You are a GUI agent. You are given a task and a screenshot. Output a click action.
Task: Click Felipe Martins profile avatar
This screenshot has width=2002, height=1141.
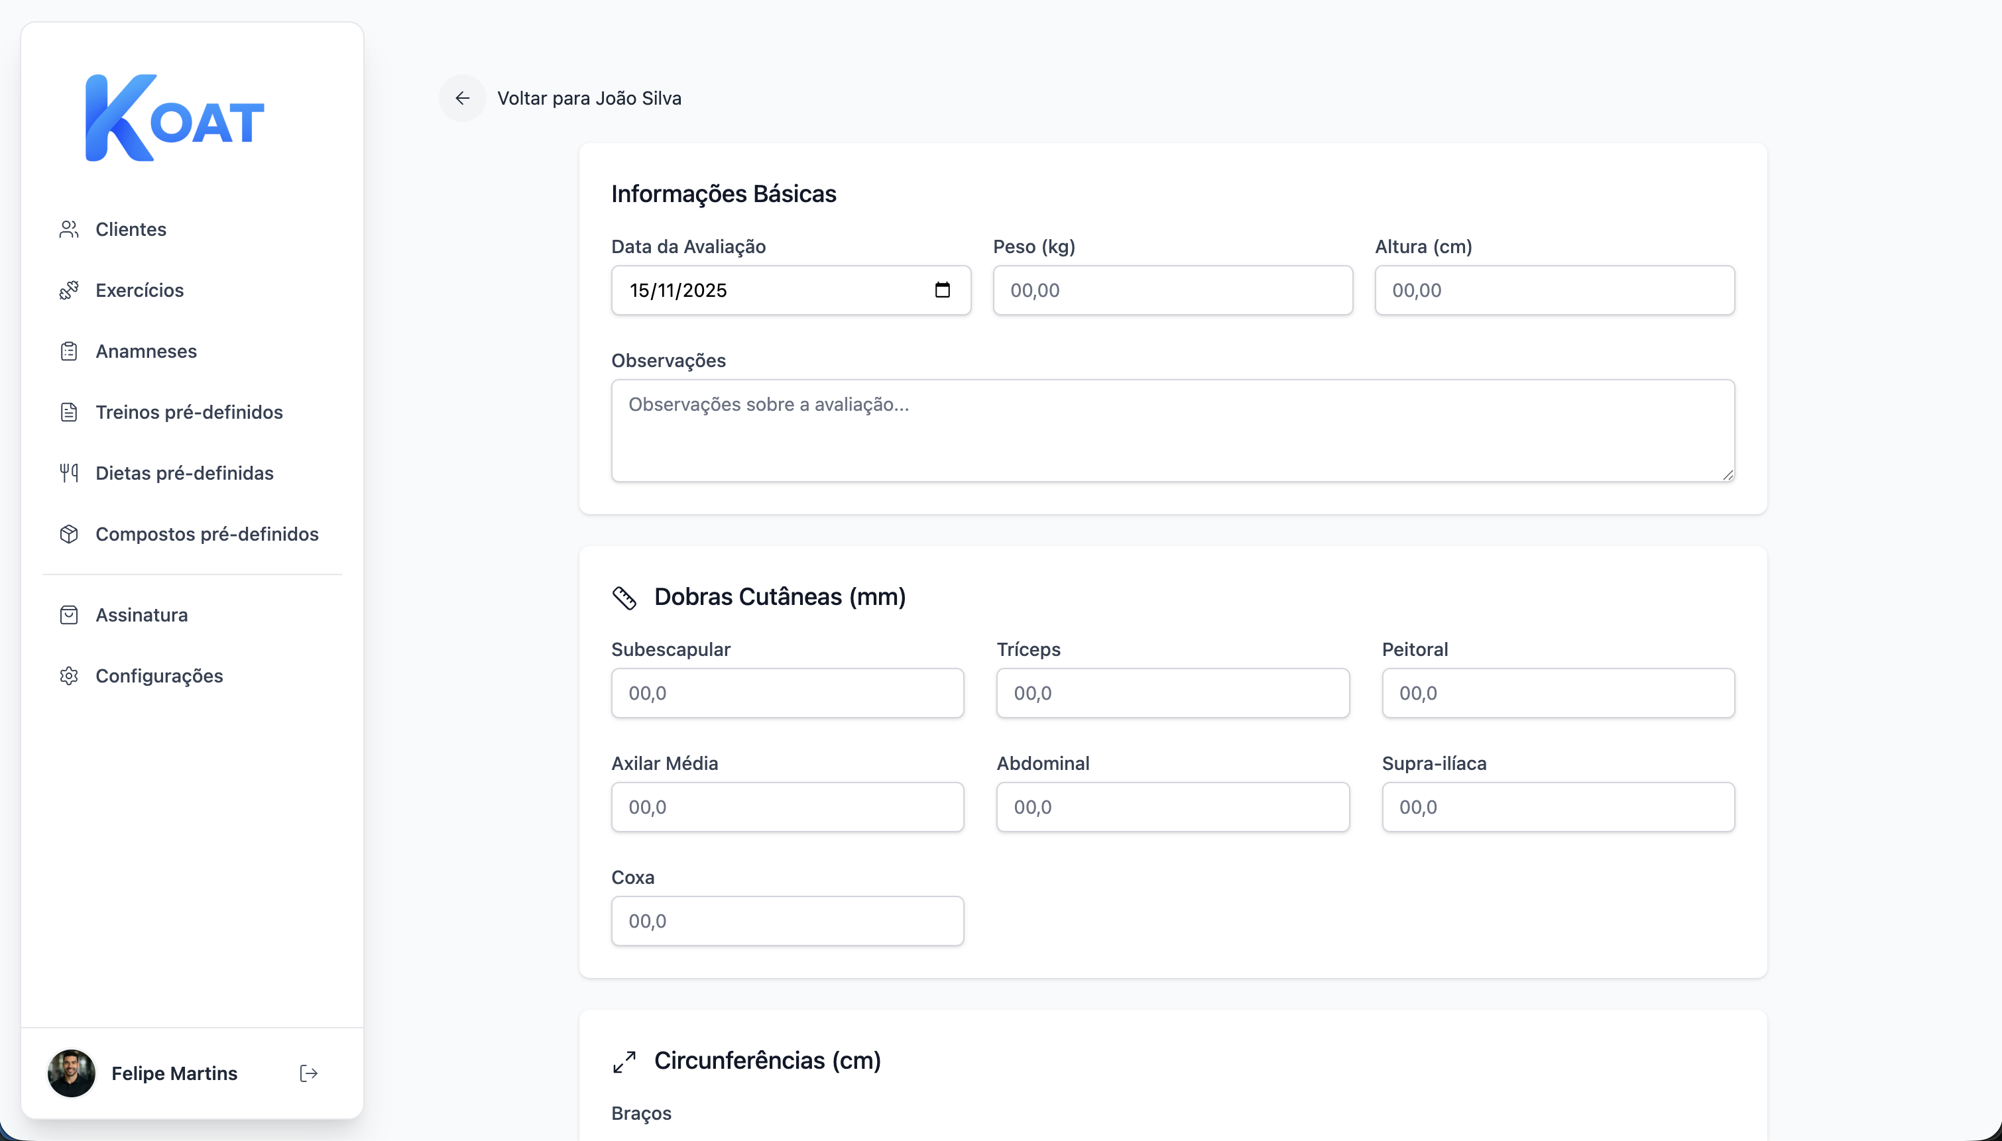tap(72, 1073)
